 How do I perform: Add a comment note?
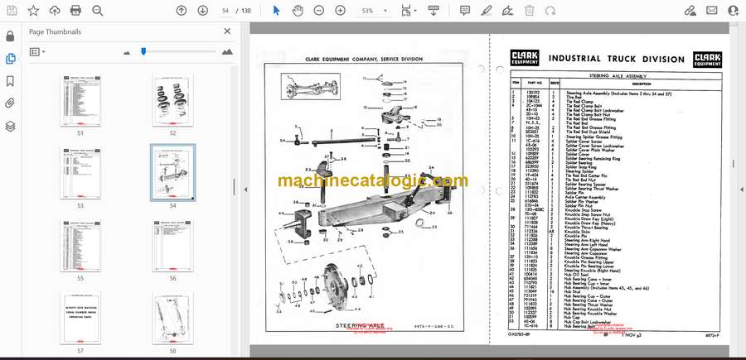pos(465,11)
